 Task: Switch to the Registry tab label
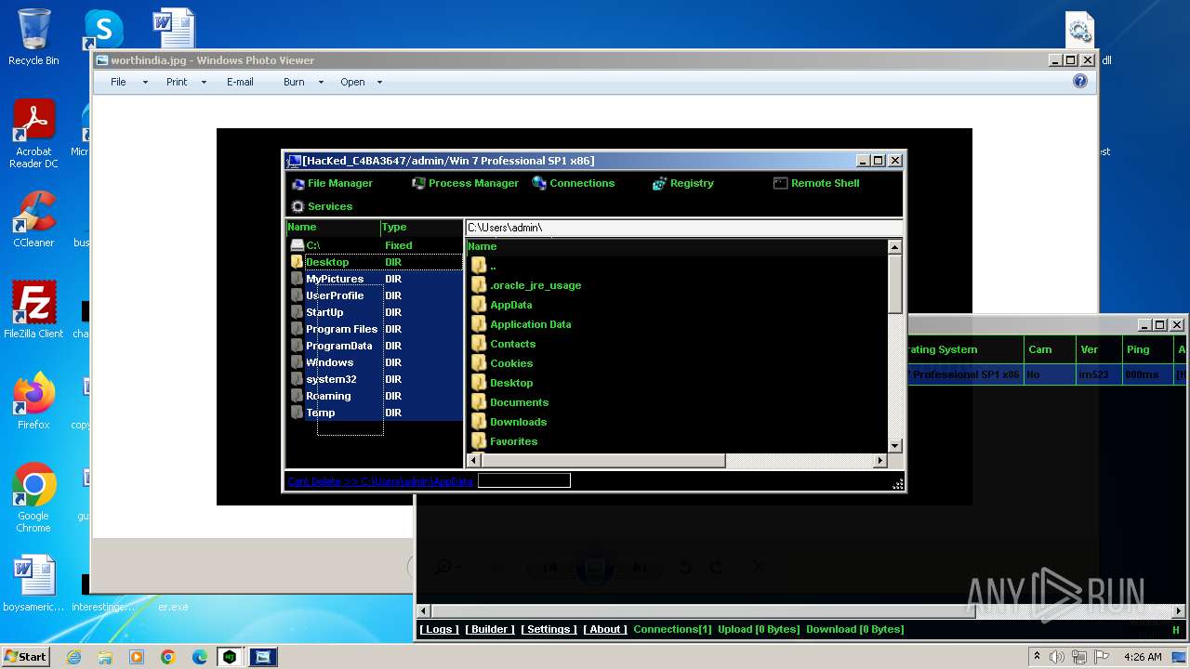692,183
